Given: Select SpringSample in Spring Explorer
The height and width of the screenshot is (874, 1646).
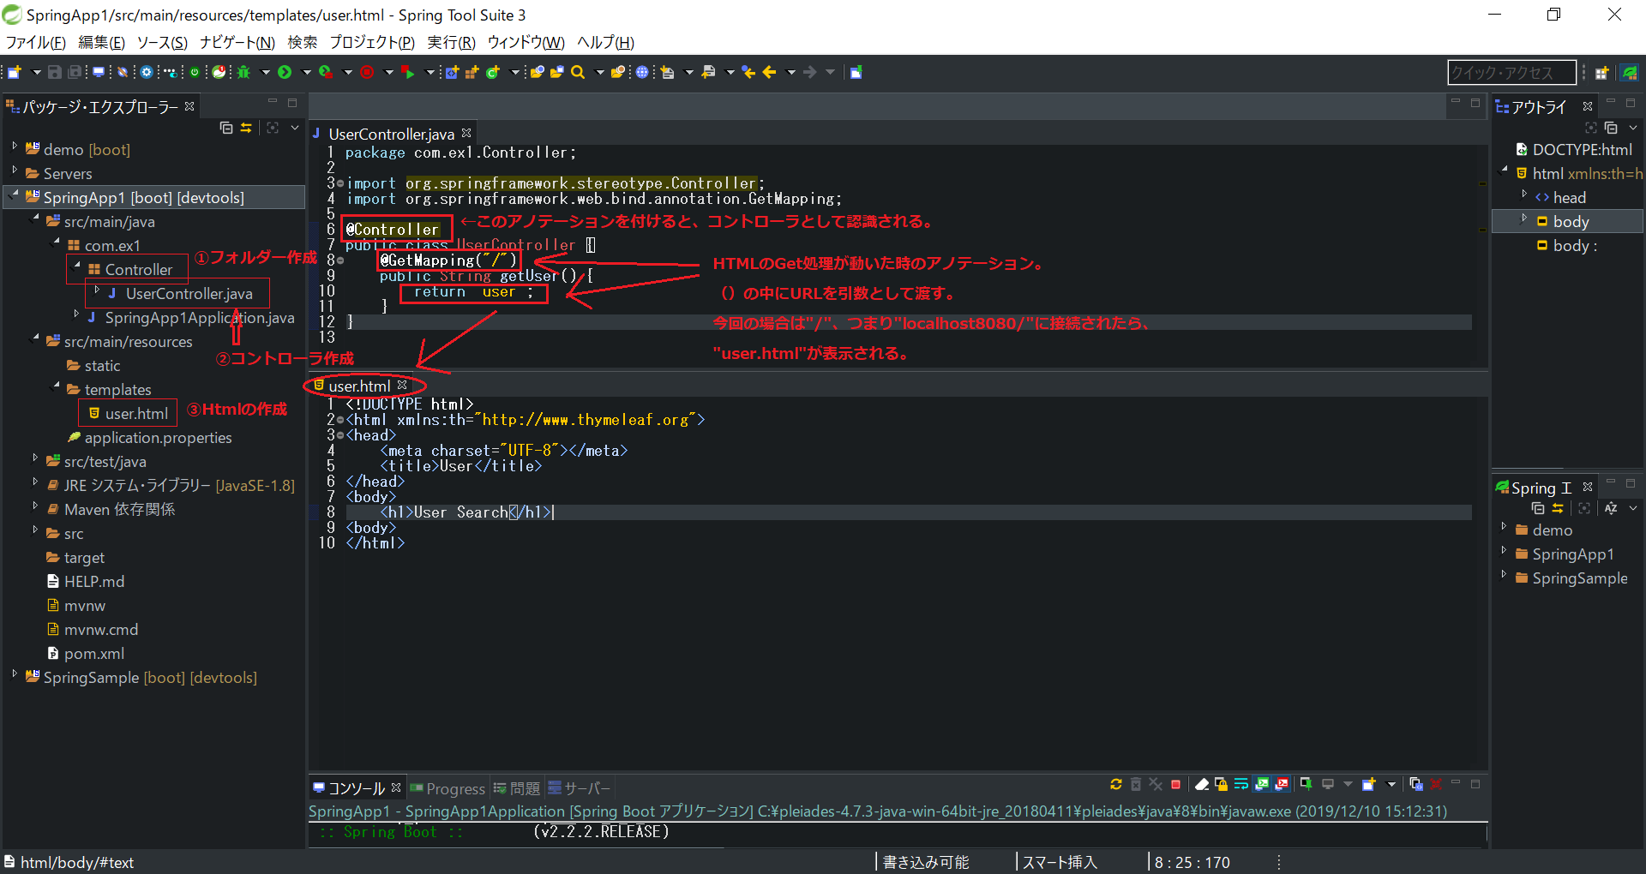Looking at the screenshot, I should coord(1579,578).
